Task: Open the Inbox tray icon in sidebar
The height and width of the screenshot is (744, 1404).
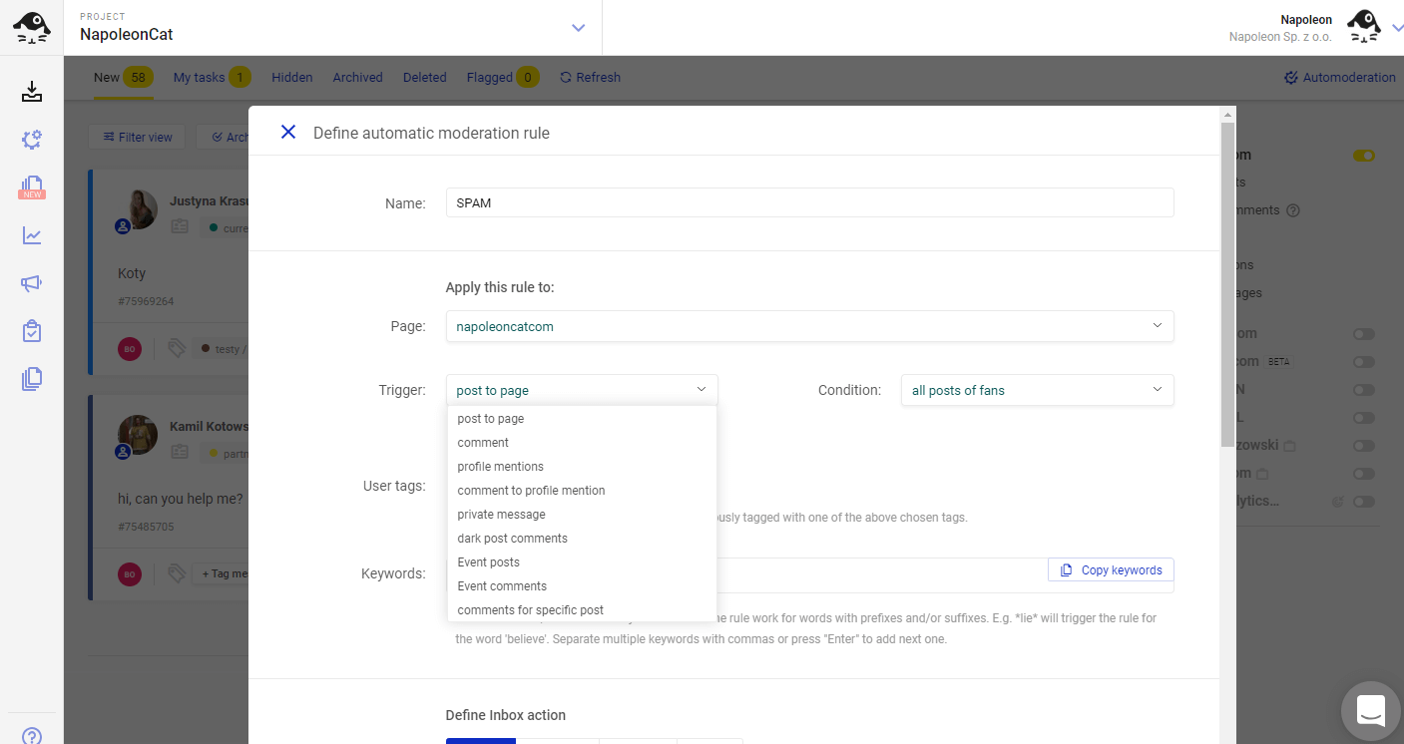Action: pyautogui.click(x=32, y=92)
